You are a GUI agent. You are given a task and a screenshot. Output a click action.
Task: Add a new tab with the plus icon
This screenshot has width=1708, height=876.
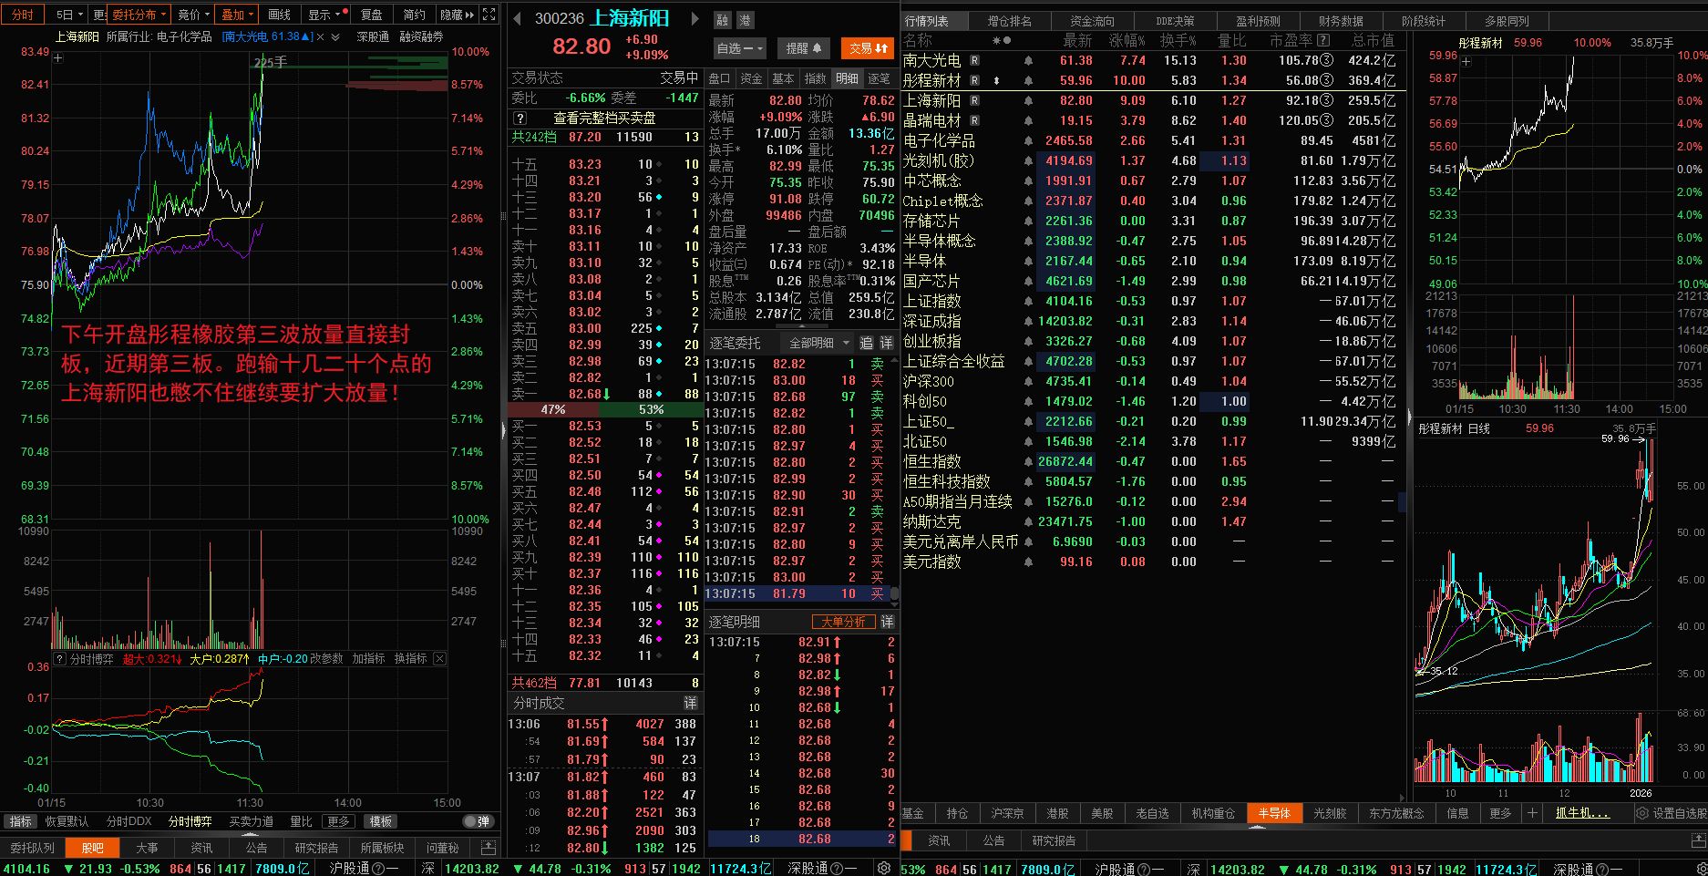tap(1532, 813)
